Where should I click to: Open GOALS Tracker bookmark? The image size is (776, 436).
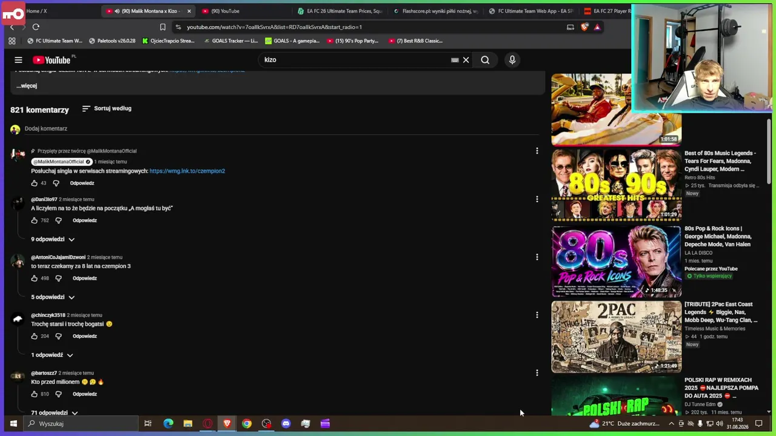pyautogui.click(x=230, y=41)
